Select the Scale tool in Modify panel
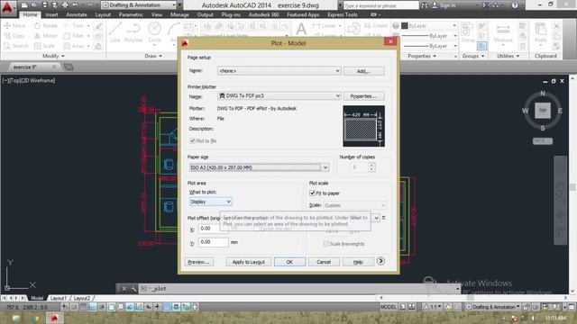Screen dimensions: 577x324 coord(44,46)
